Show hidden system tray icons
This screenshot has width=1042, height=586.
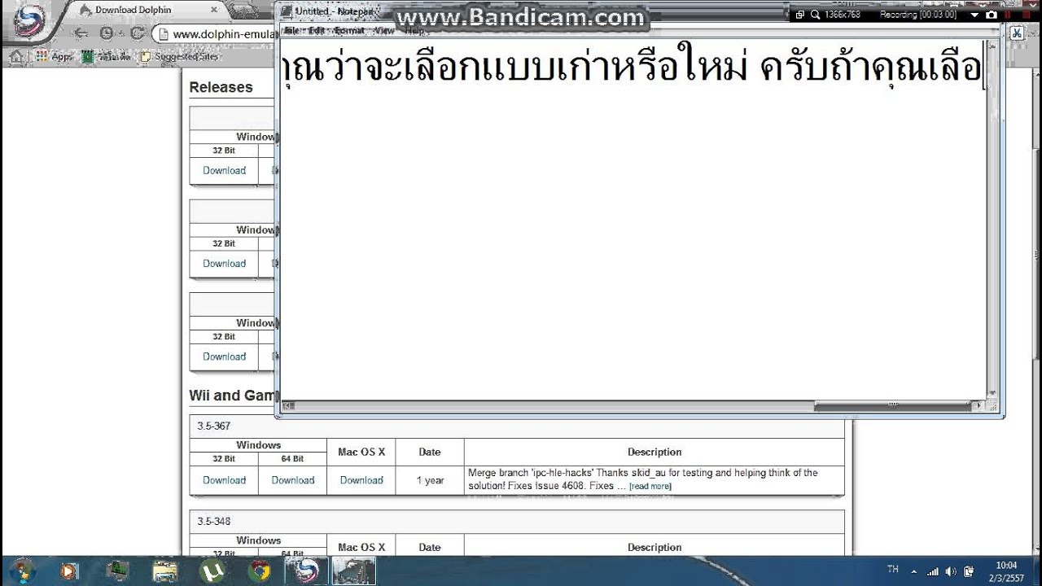(914, 571)
